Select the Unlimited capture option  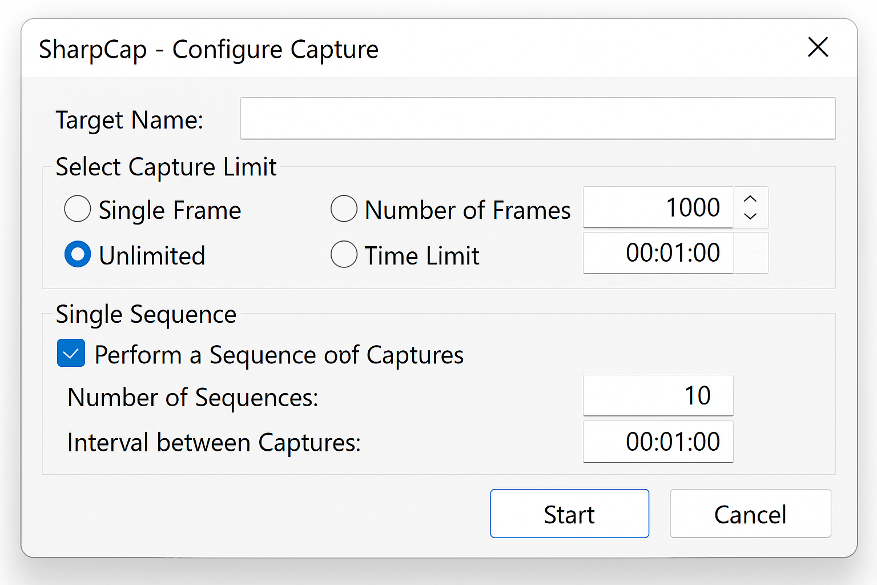(x=78, y=254)
